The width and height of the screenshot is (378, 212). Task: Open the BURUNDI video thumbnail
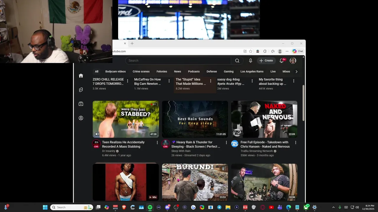[x=195, y=182]
